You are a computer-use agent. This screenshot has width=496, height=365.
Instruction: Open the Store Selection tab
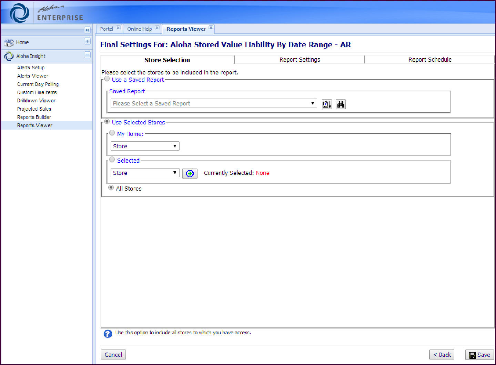click(x=167, y=60)
